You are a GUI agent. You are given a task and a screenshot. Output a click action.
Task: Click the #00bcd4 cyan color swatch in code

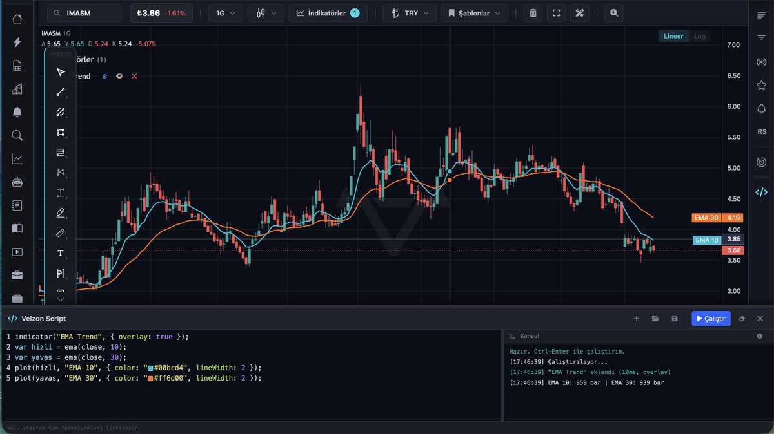click(152, 368)
